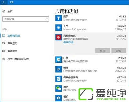
Task: Open 高级选项 link for 网易云音乐
Action: [x=68, y=42]
